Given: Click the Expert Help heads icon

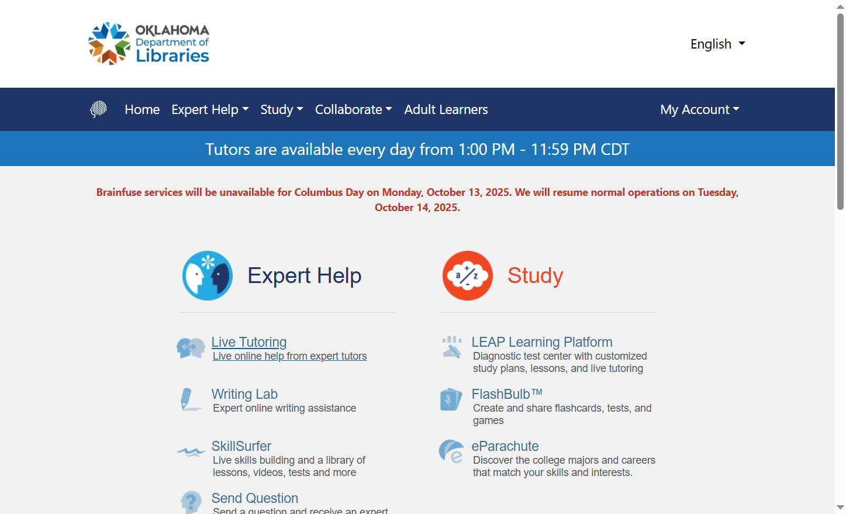Looking at the screenshot, I should [x=208, y=275].
